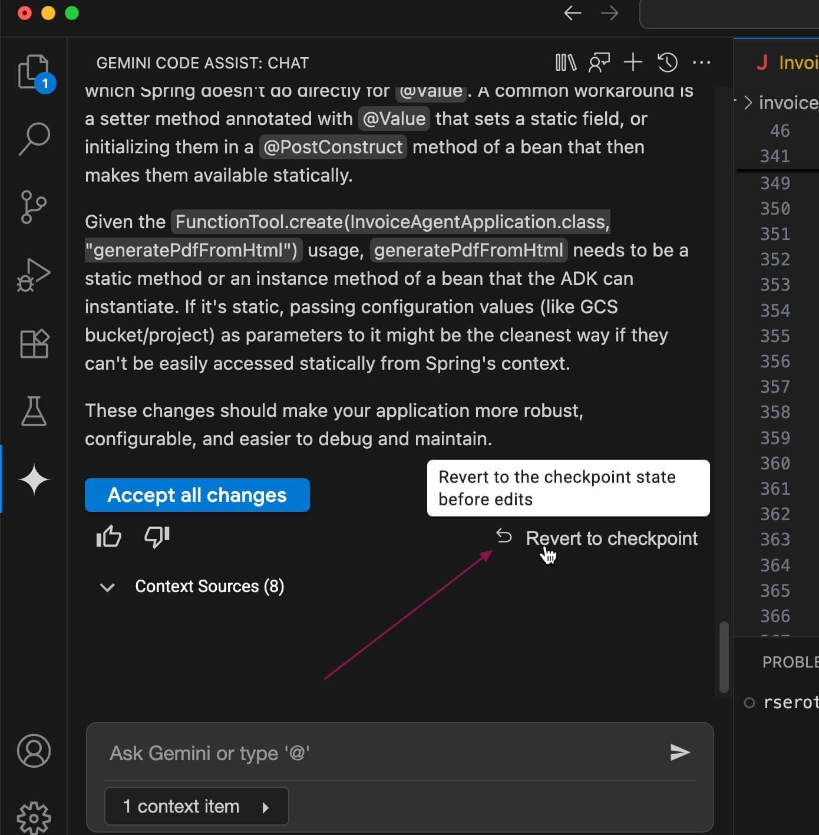Click the chat panel scrollbar thumb
Viewport: 819px width, 835px height.
pos(724,657)
